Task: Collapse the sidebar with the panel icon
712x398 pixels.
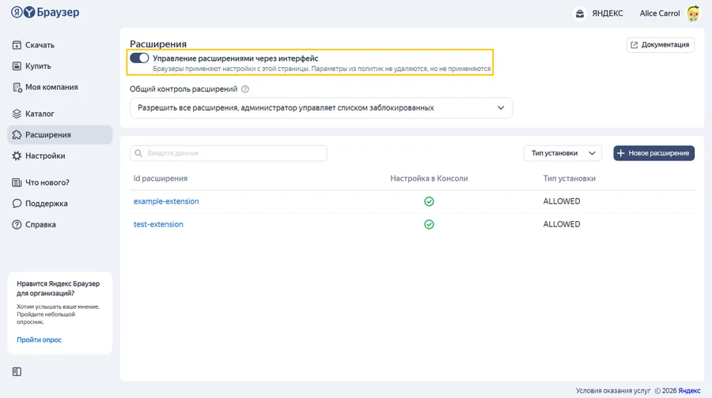Action: (x=17, y=372)
